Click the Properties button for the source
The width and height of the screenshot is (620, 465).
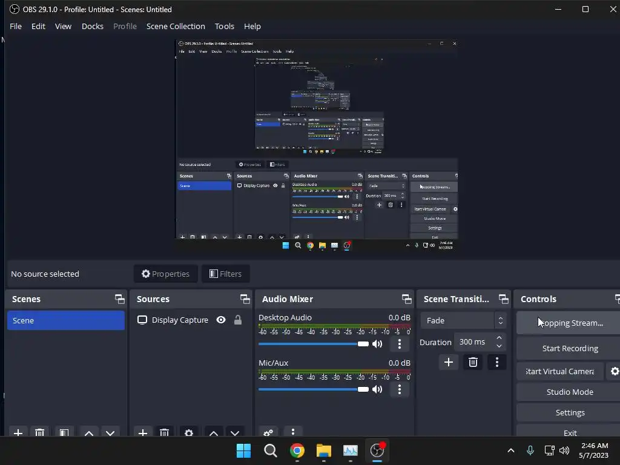(166, 274)
